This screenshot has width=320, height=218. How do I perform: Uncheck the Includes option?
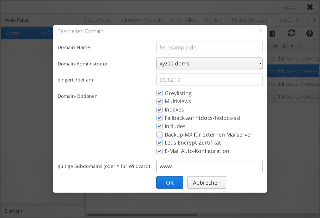159,126
